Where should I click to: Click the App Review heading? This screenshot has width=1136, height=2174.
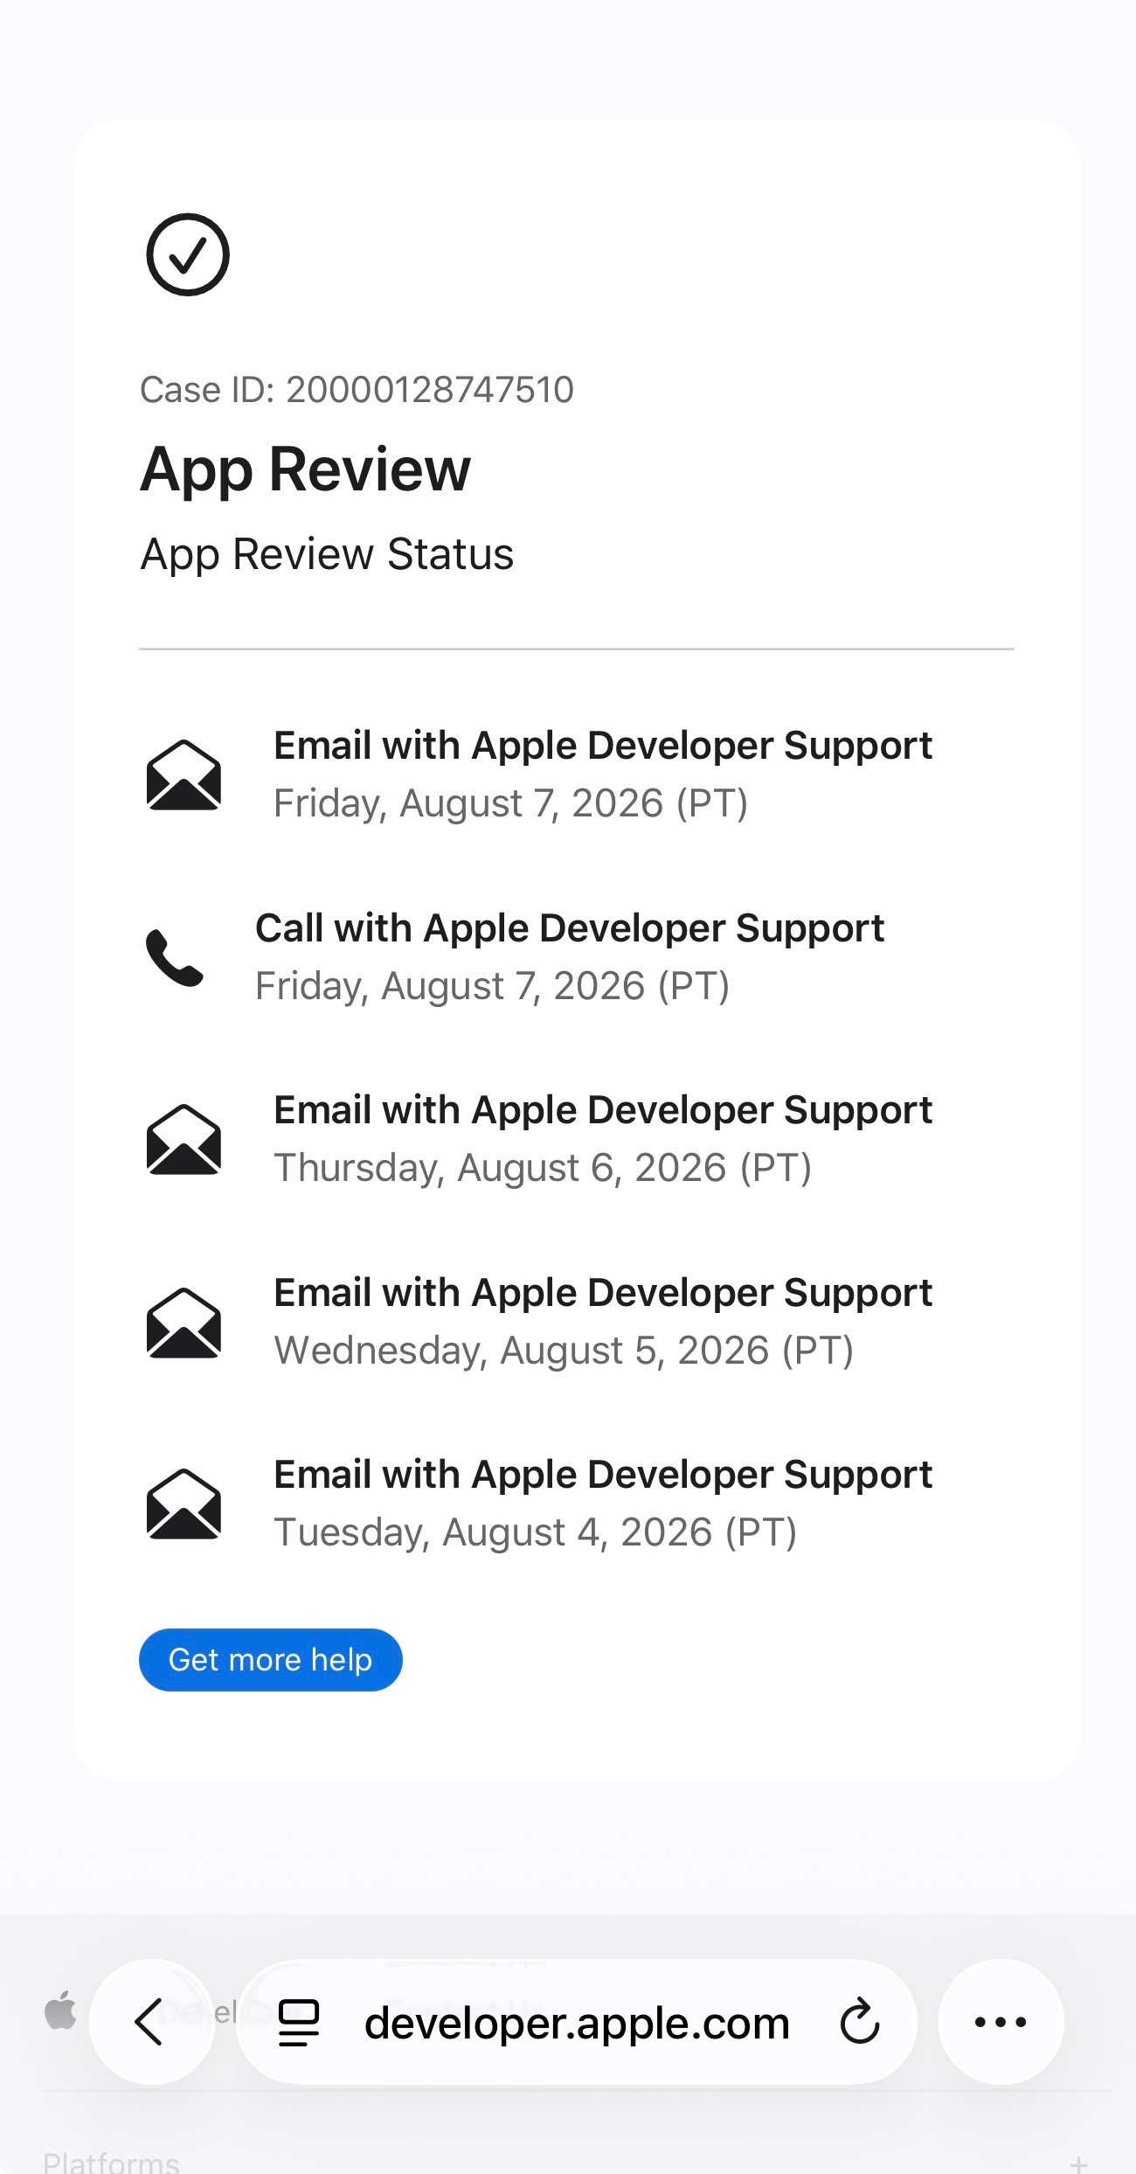tap(306, 469)
